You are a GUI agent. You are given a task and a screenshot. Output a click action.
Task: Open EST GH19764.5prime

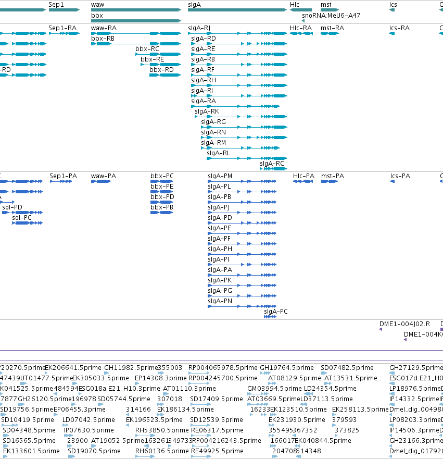(x=265, y=373)
